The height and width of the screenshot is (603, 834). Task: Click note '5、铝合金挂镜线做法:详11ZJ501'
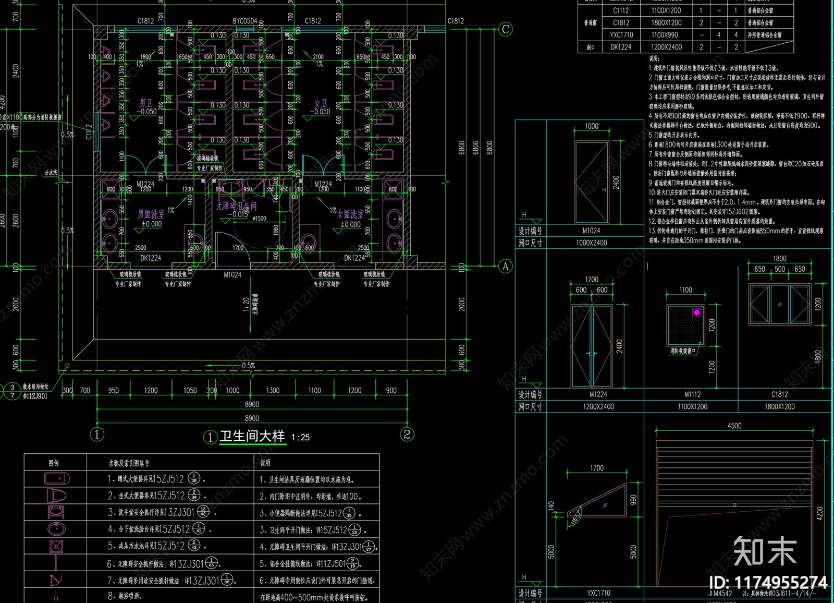click(310, 563)
